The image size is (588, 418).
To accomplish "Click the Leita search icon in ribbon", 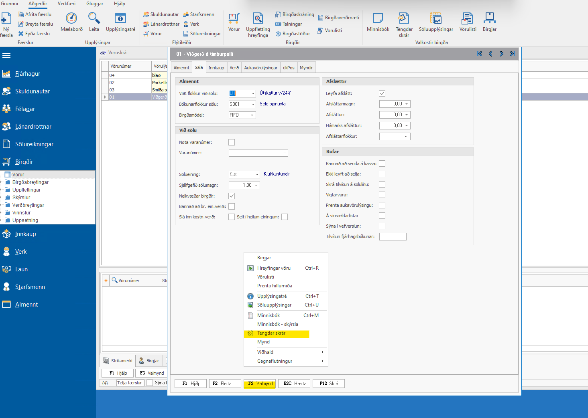I will [94, 19].
